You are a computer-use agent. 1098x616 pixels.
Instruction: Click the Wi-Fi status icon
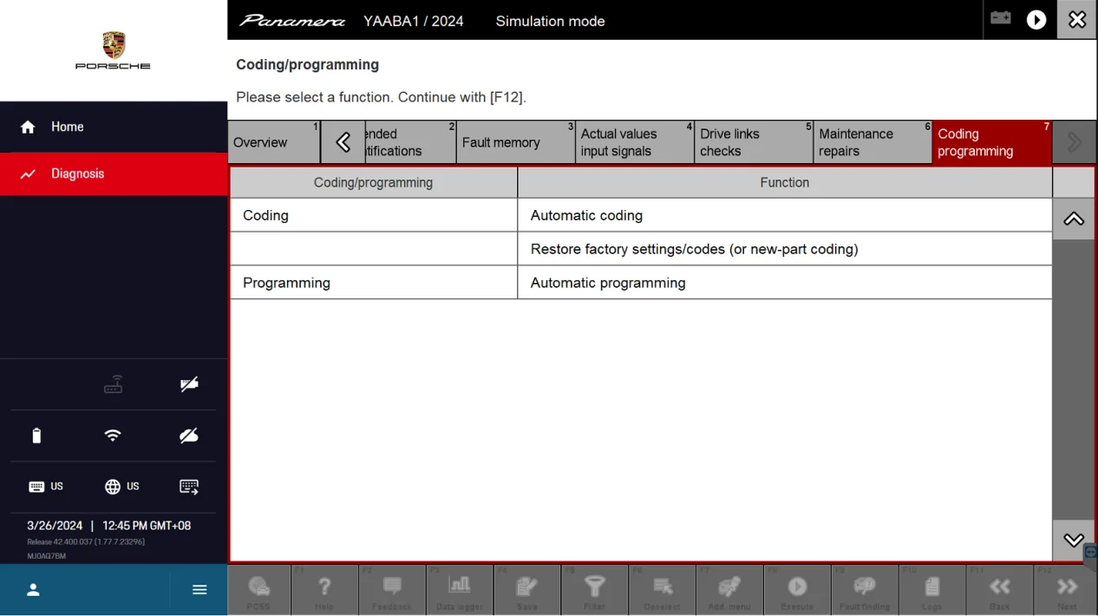[x=113, y=436]
